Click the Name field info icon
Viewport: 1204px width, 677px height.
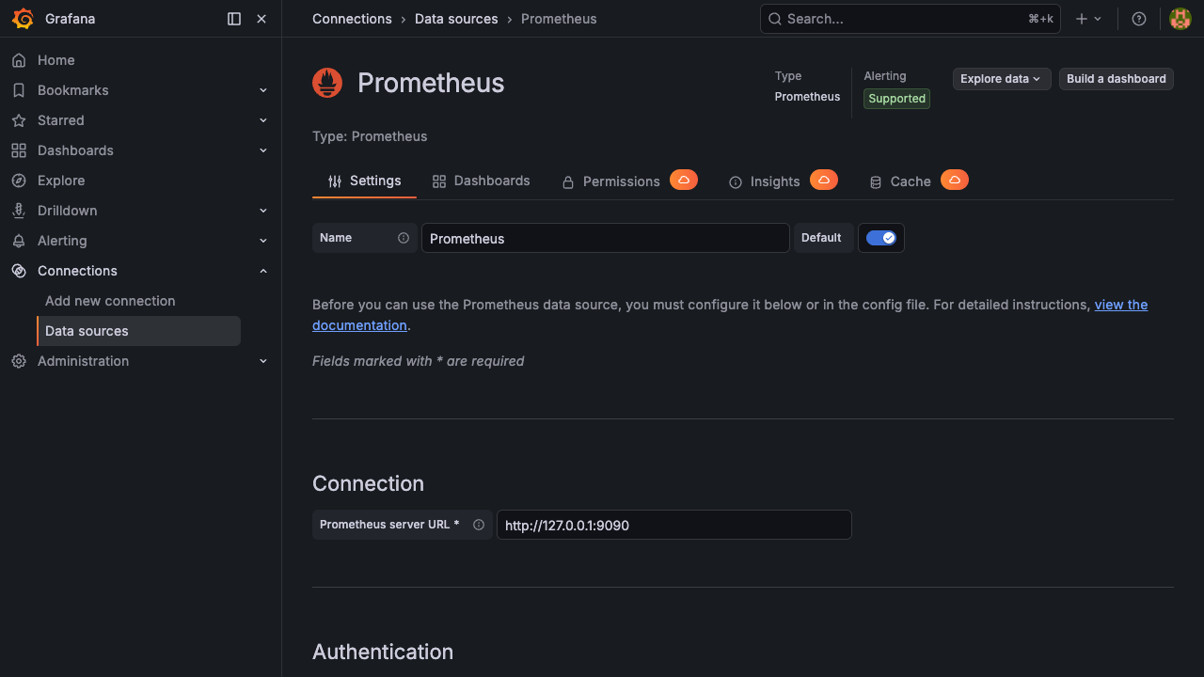(x=404, y=238)
